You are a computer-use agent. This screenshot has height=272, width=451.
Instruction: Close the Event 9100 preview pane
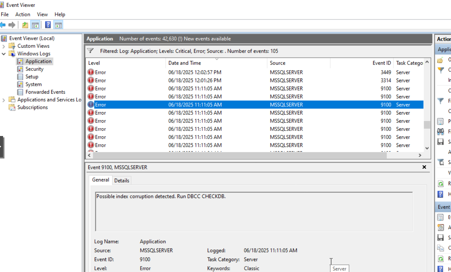(x=424, y=167)
